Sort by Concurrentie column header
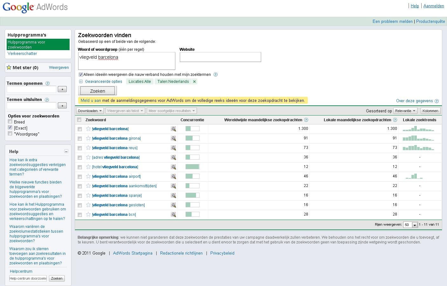The image size is (447, 286). point(192,120)
